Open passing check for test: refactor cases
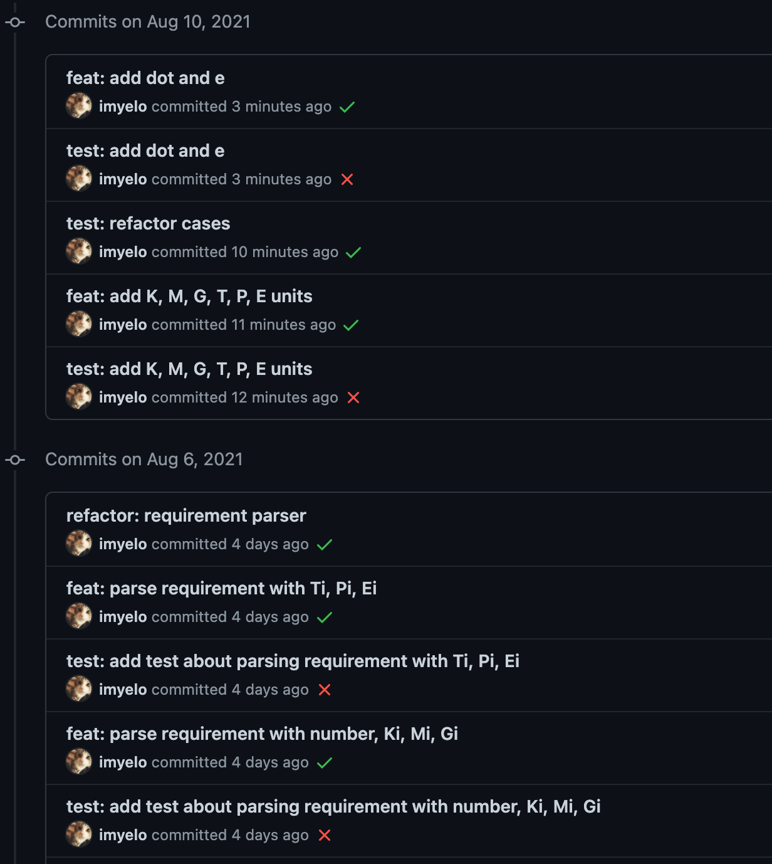 353,253
